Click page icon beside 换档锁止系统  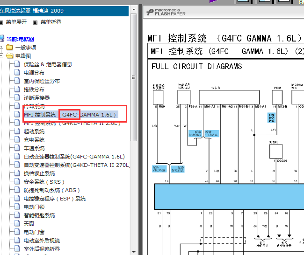[x=17, y=173]
